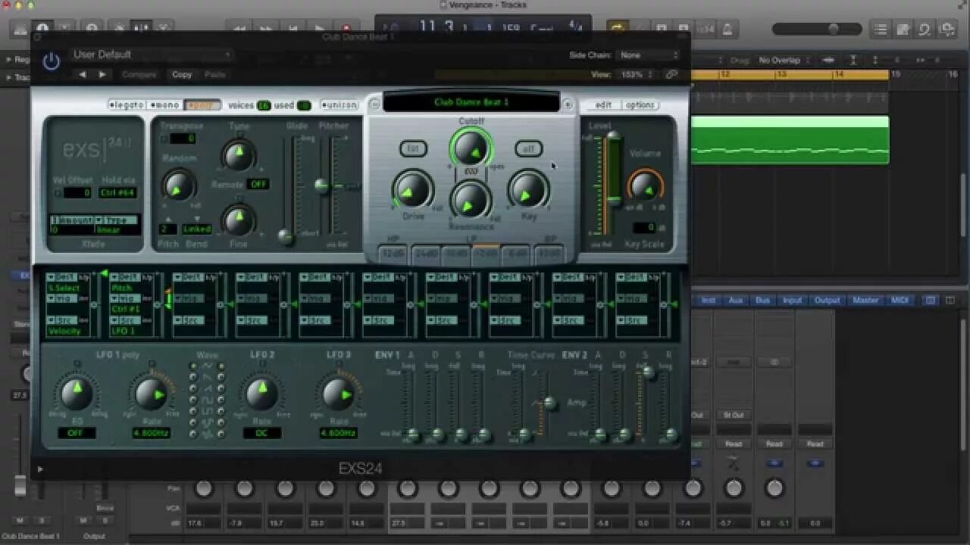970x545 pixels.
Task: Open the EXS24 options button
Action: click(x=640, y=105)
